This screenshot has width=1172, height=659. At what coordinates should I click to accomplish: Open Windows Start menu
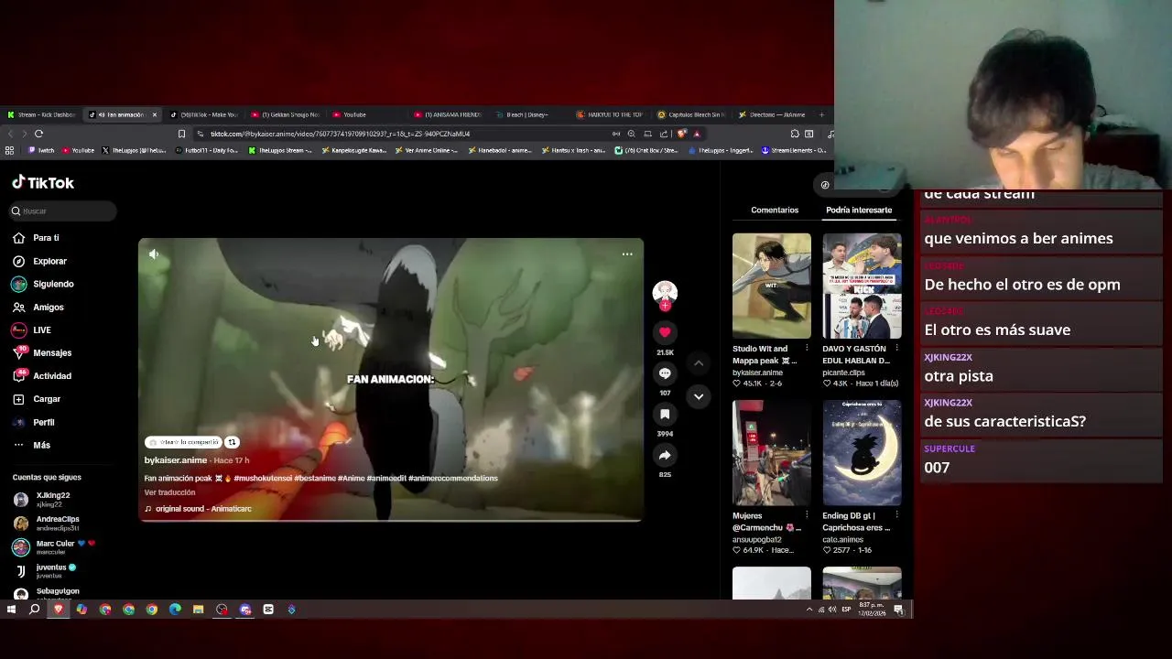coord(11,610)
